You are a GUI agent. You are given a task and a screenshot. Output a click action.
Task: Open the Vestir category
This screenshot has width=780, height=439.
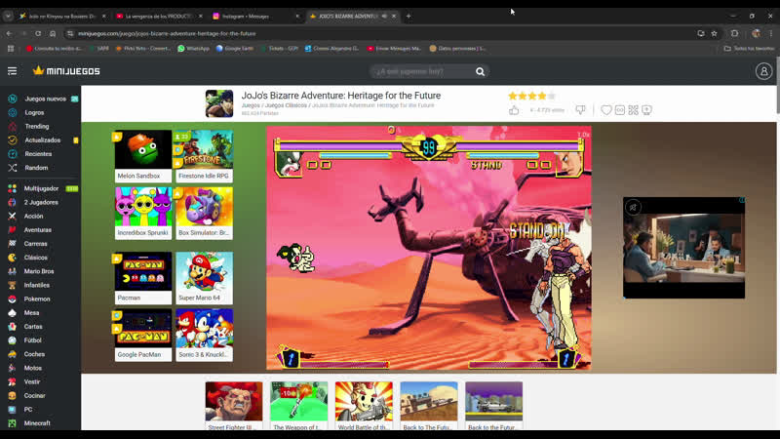pyautogui.click(x=32, y=381)
